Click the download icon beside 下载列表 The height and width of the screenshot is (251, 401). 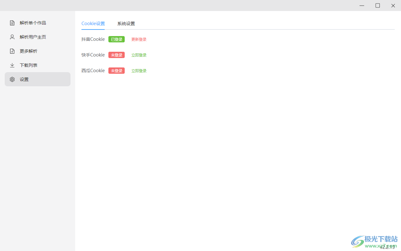(x=12, y=65)
